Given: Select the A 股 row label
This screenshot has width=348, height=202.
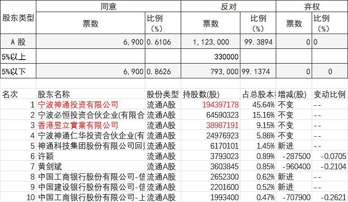Looking at the screenshot, I should (18, 42).
